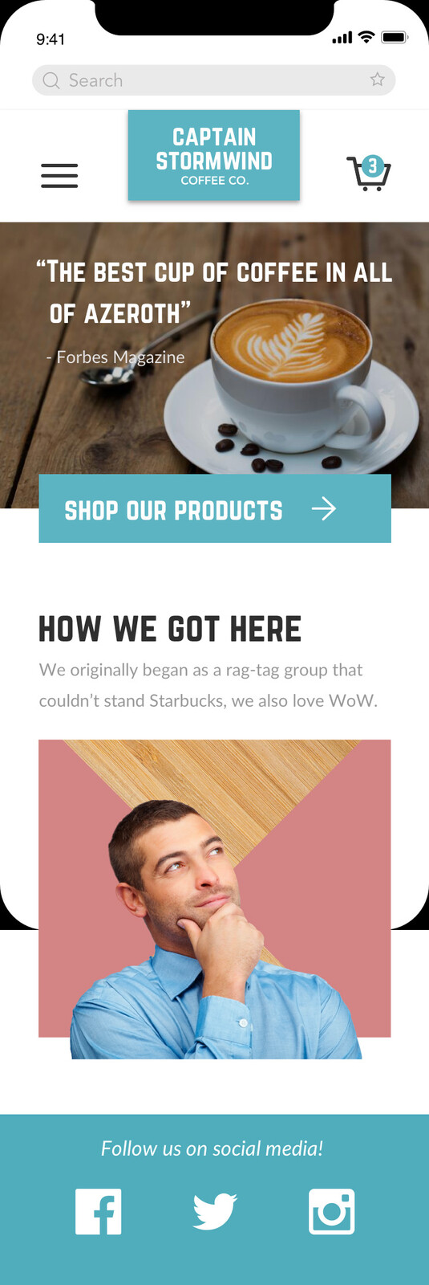Open the Instagram camera icon
Screen dimensions: 429x1285
[331, 1211]
